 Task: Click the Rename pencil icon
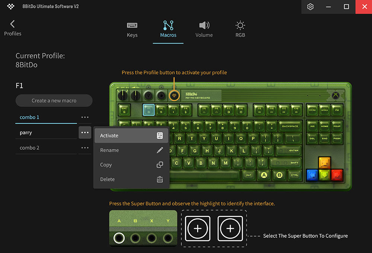[160, 150]
